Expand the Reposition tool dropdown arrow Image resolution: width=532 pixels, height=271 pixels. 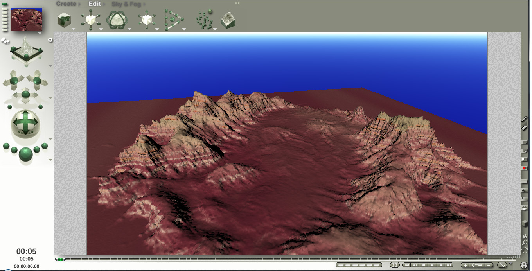click(157, 29)
